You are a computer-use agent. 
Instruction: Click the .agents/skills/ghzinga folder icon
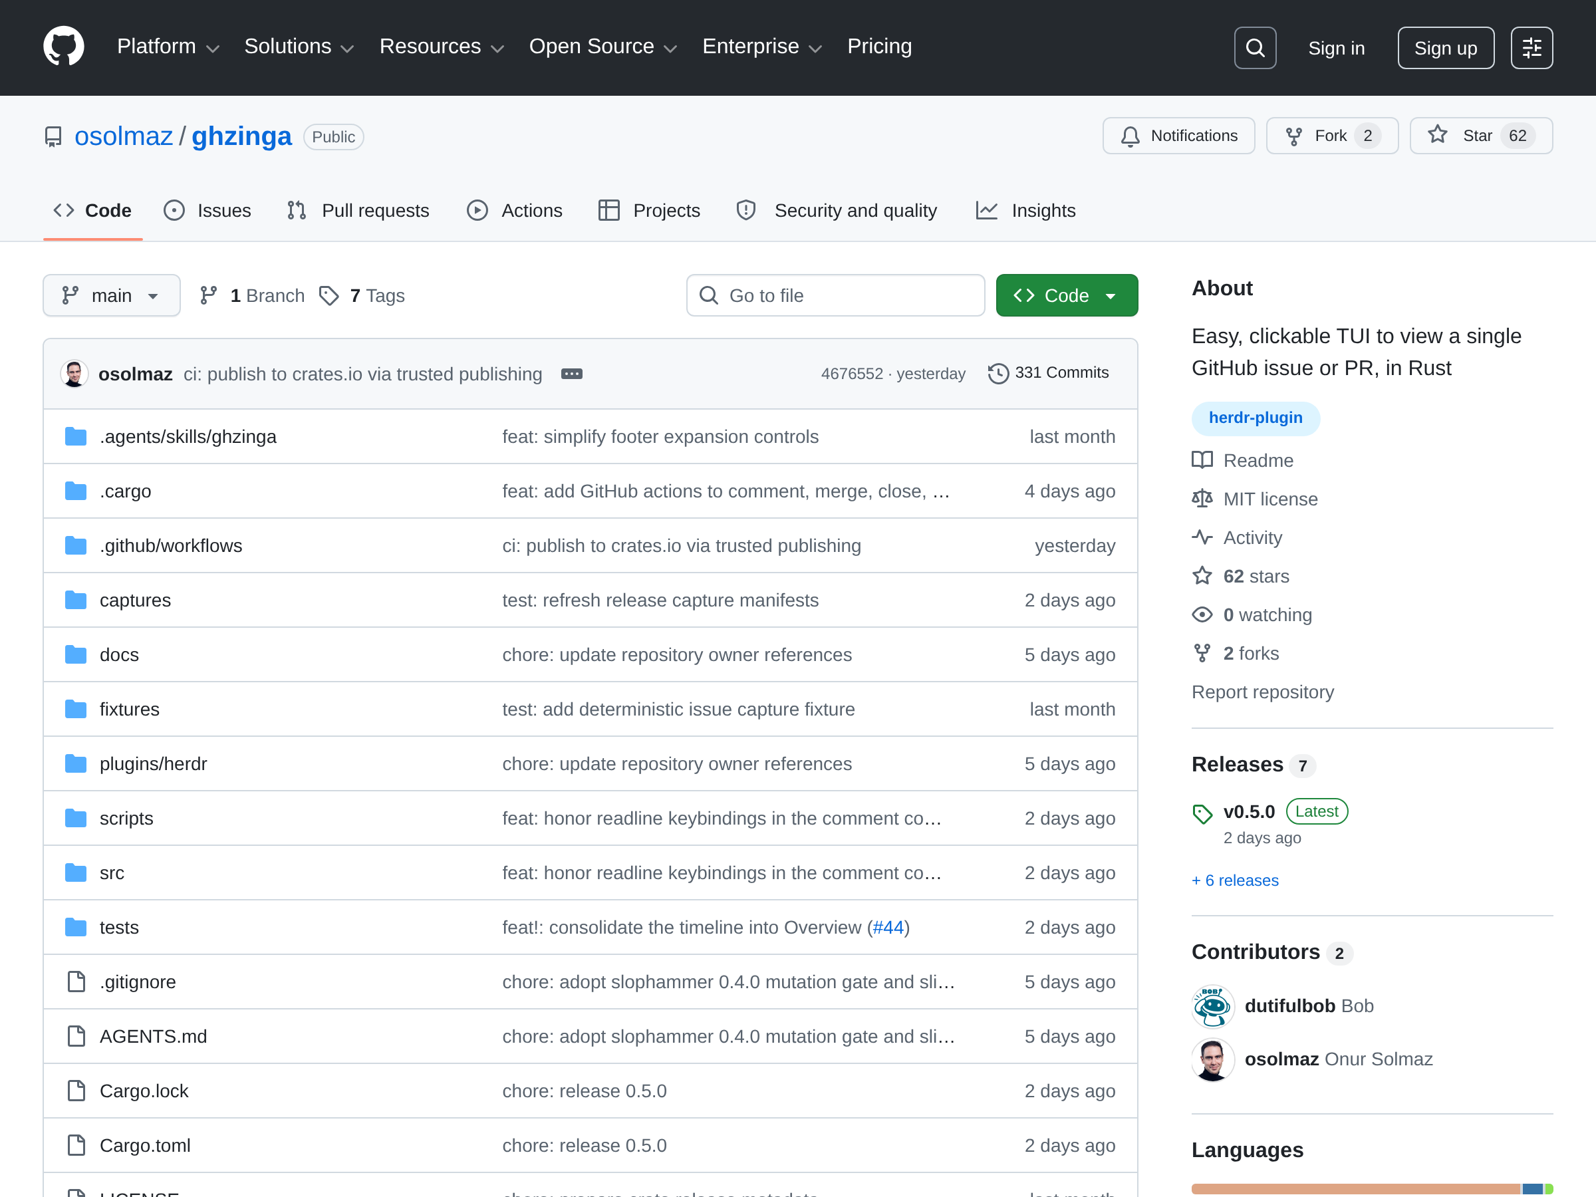(x=76, y=436)
